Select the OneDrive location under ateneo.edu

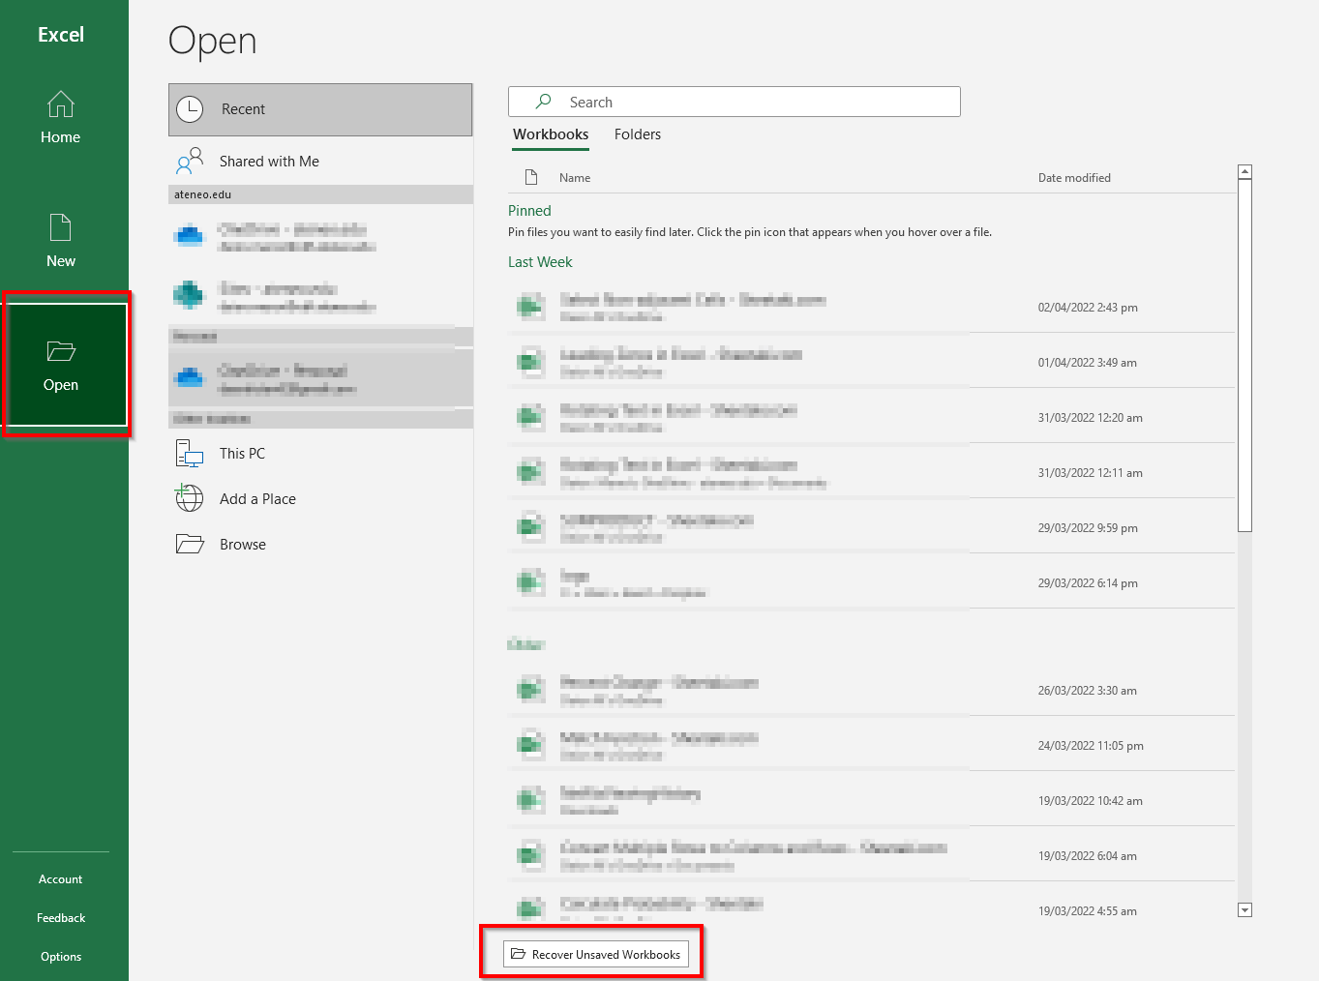pos(320,236)
